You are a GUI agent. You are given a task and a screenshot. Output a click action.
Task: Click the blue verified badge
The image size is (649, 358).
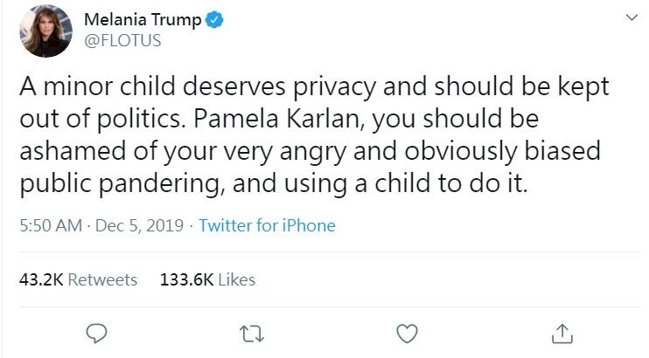214,20
